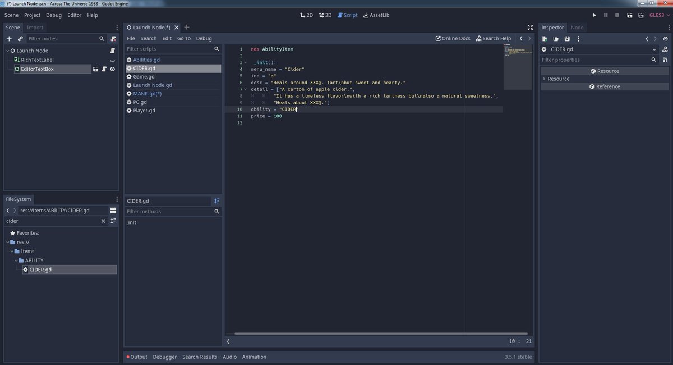
Task: Save the currently edited resource
Action: click(x=567, y=39)
